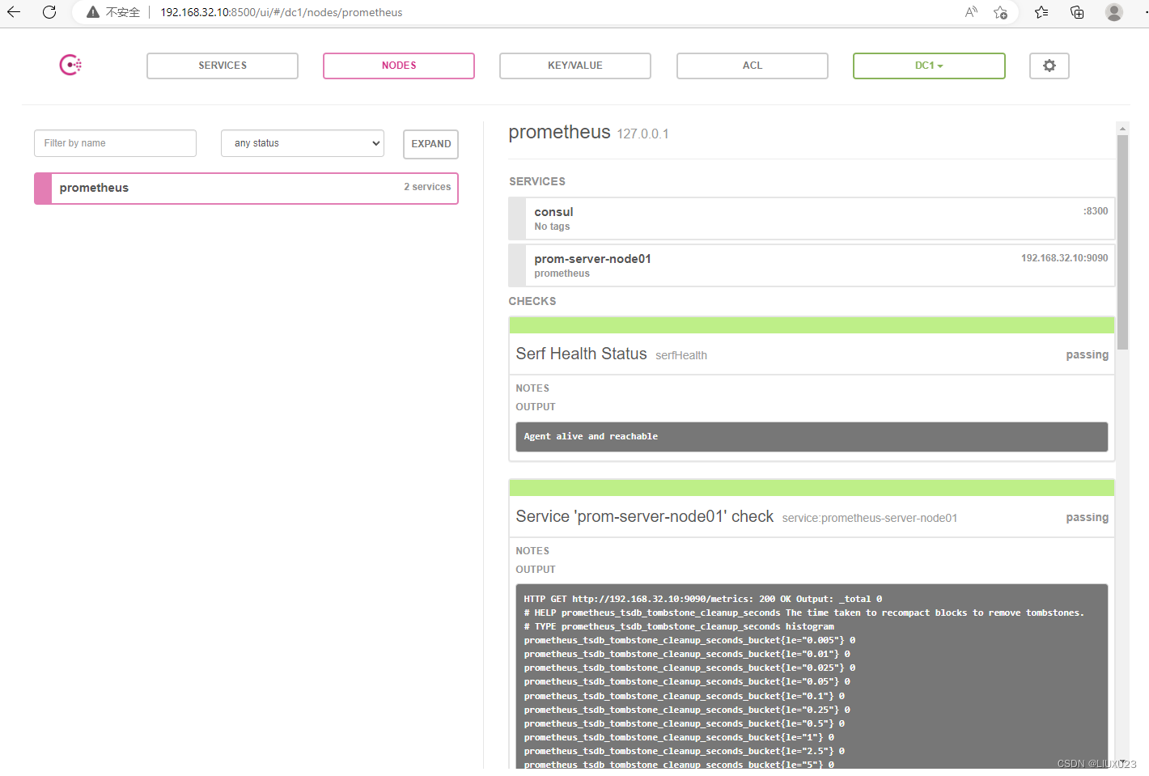Viewport: 1149px width, 776px height.
Task: Open the prom-server-node01 service entry
Action: (x=812, y=265)
